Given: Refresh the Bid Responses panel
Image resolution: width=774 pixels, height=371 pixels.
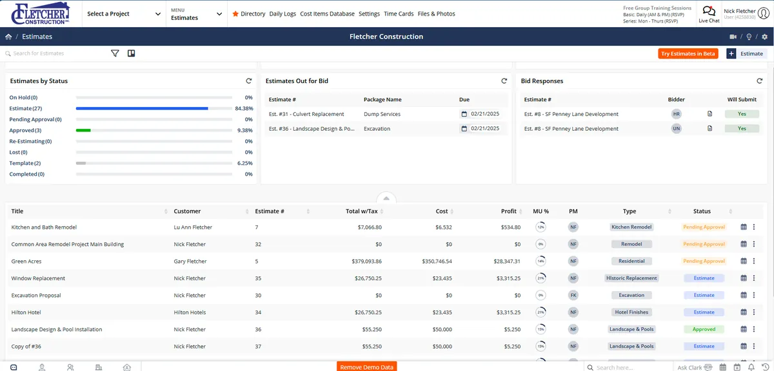Looking at the screenshot, I should [760, 81].
